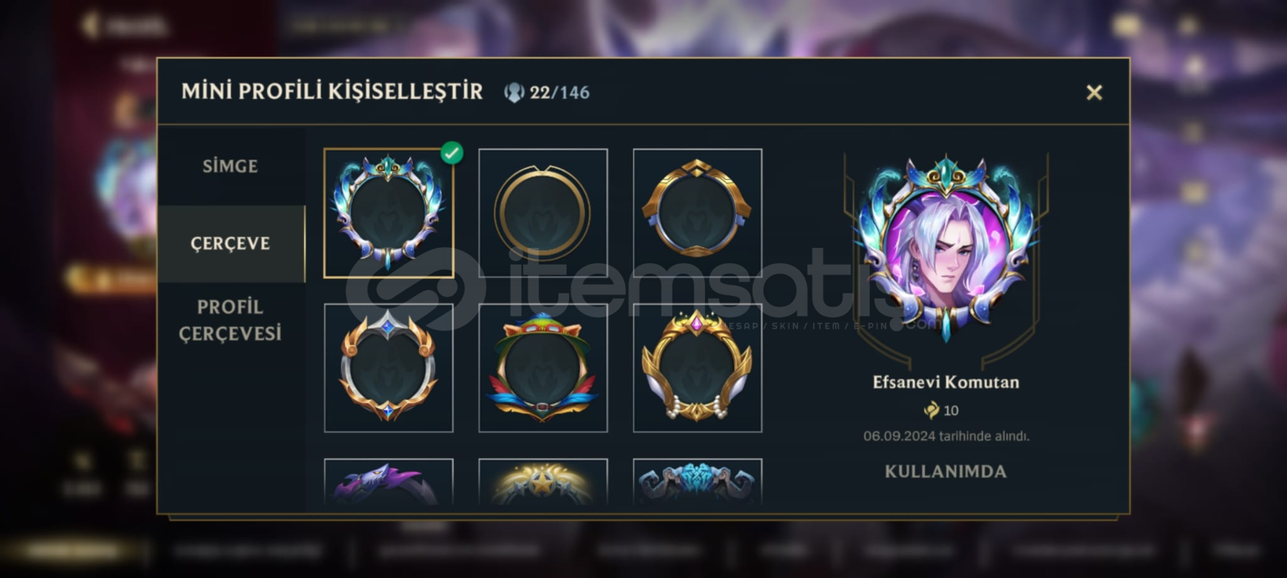The image size is (1287, 578).
Task: Choose the plain gold ring frame
Action: [543, 213]
